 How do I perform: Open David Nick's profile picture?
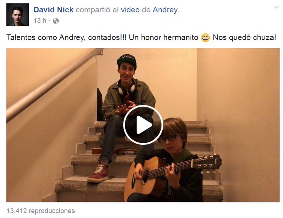[x=18, y=15]
